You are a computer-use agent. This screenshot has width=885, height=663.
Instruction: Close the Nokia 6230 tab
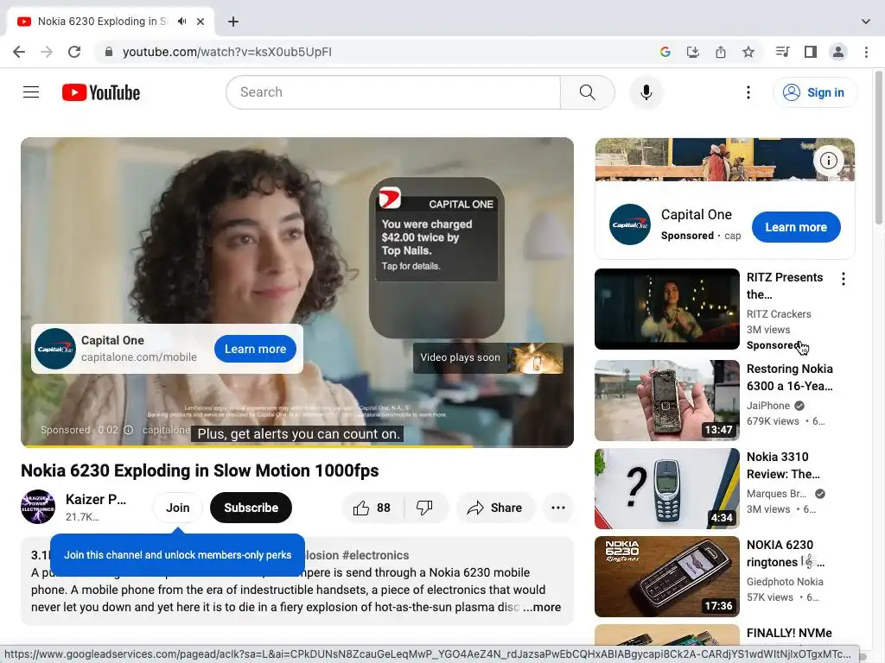(x=201, y=22)
